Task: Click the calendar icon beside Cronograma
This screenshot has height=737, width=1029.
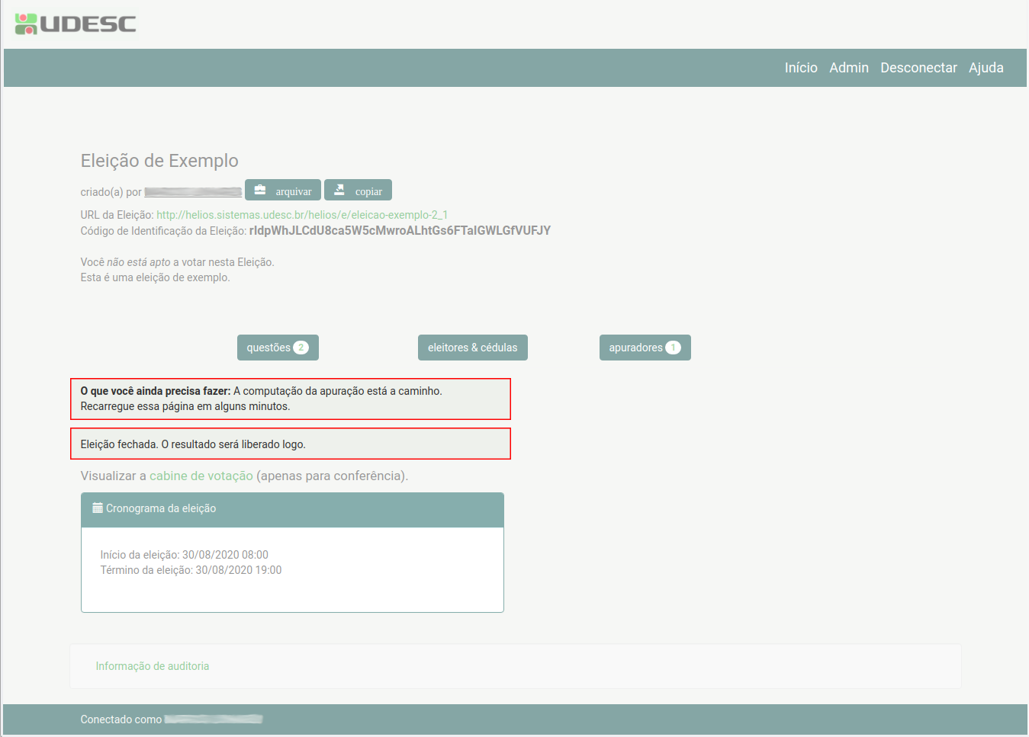Action: pos(98,508)
